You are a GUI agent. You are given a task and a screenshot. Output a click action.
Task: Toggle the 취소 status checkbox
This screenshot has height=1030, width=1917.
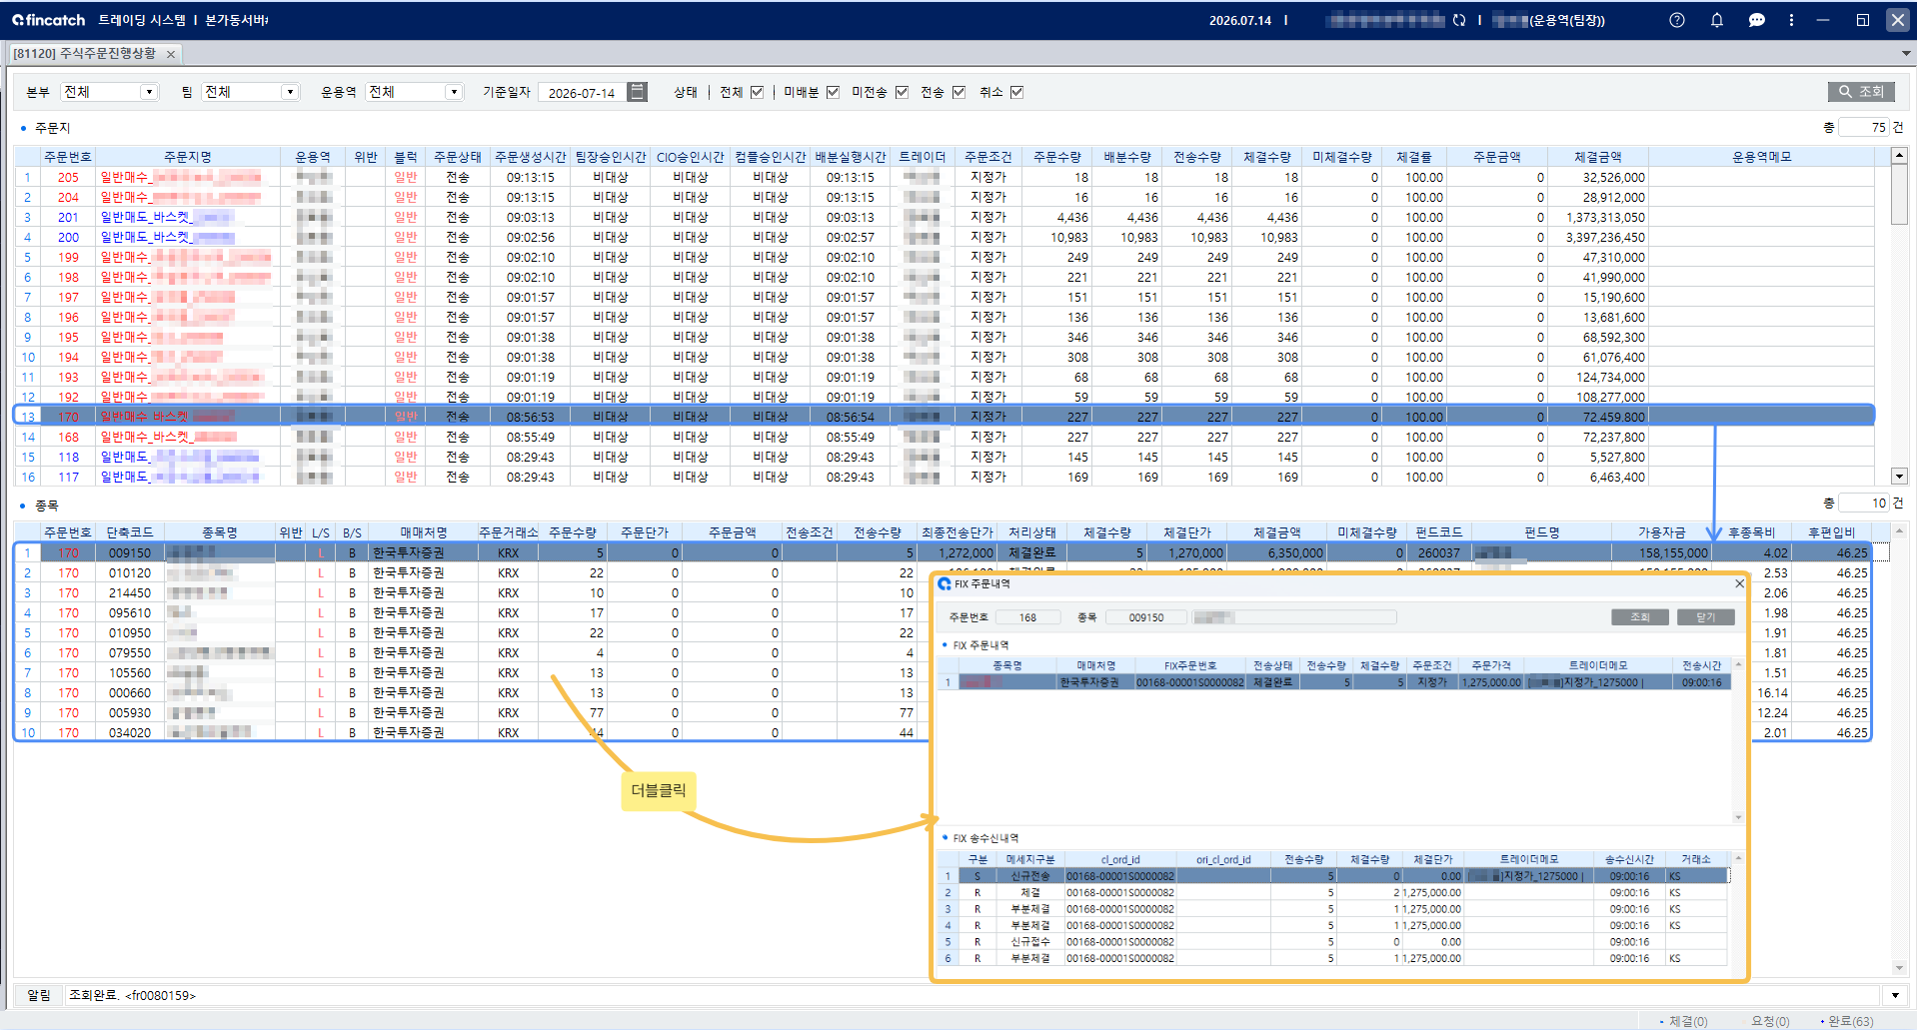[x=1016, y=92]
